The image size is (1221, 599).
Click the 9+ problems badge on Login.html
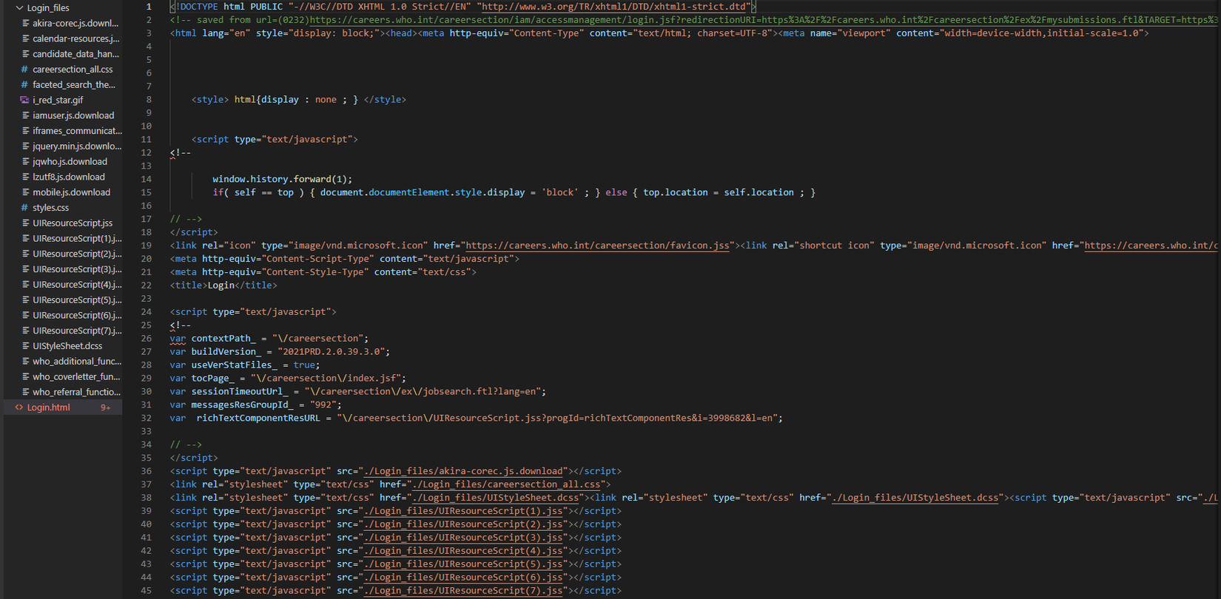click(106, 407)
